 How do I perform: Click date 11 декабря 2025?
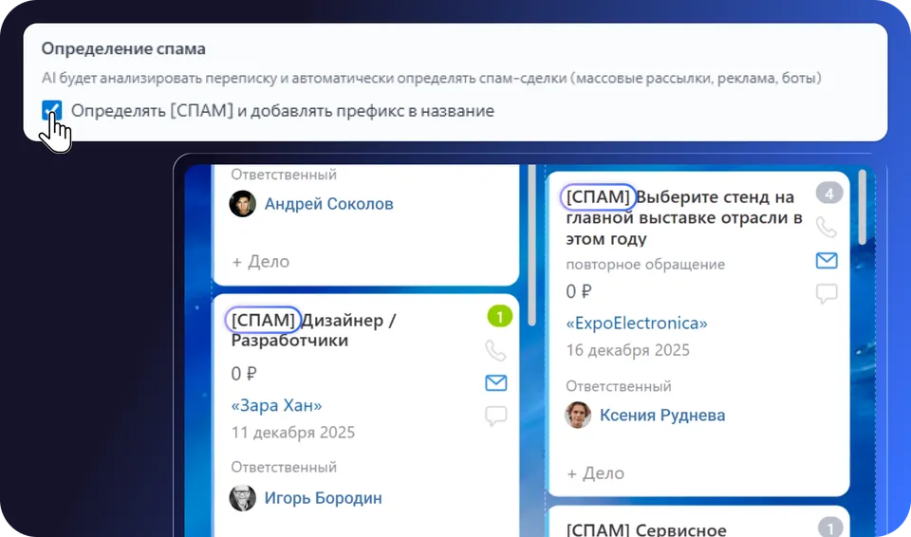coord(293,433)
